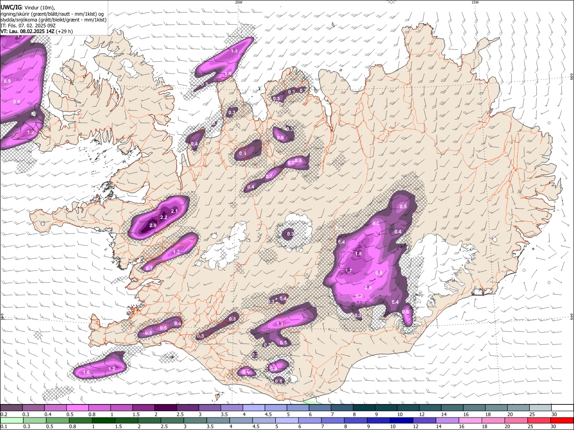574x430 pixels.
Task: Select the 'IT: Fös. 07. 02. 2025 09Z' line
Action: 28,26
